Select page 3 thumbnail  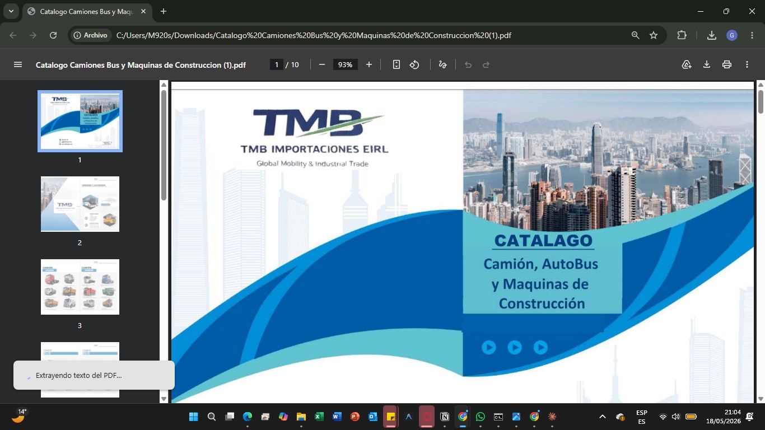pyautogui.click(x=80, y=287)
